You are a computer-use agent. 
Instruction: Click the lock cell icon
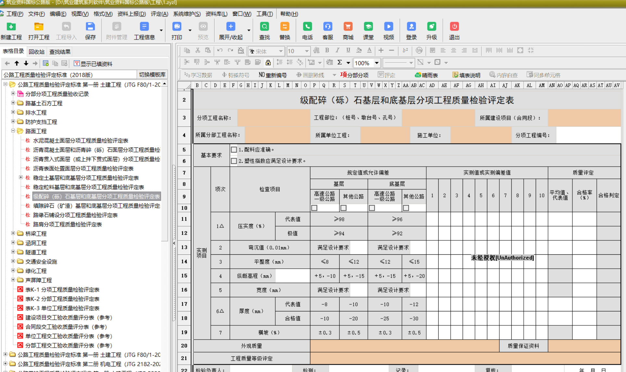click(268, 62)
